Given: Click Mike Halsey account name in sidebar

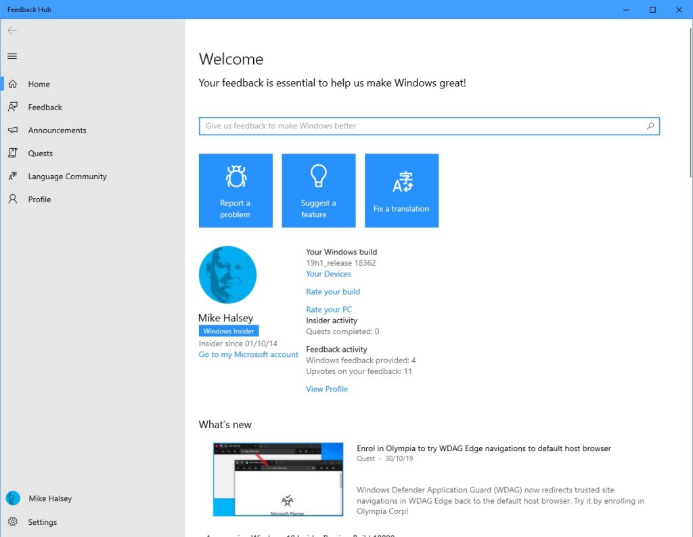Looking at the screenshot, I should 50,498.
